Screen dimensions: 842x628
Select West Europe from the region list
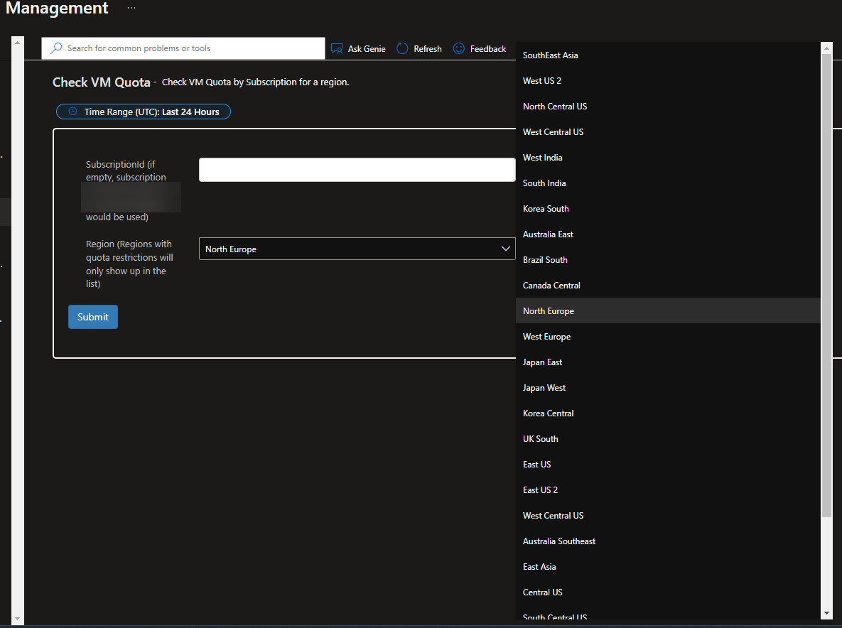coord(546,336)
